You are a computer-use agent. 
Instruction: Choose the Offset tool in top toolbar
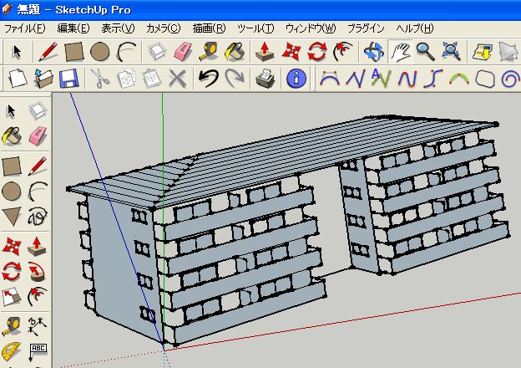(343, 52)
